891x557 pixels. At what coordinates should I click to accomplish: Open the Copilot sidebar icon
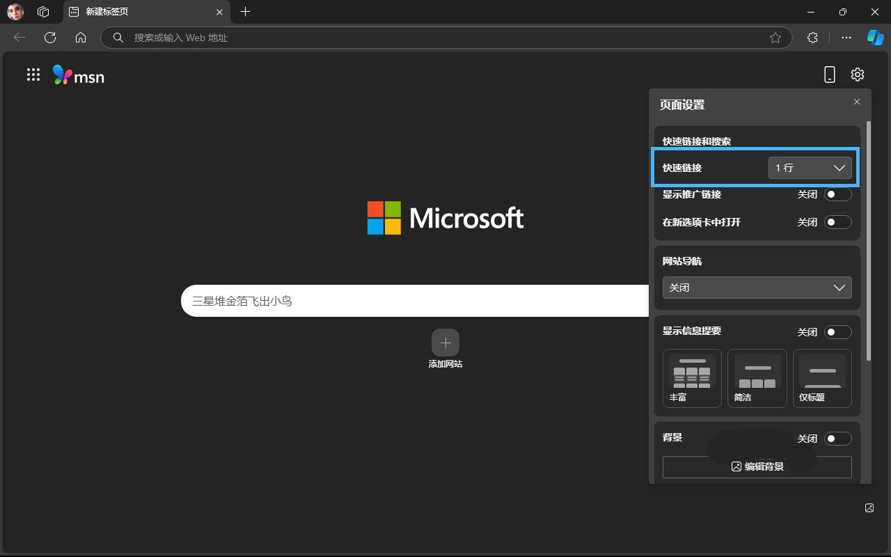(875, 38)
